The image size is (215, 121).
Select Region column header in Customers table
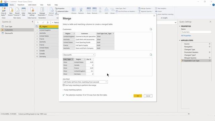point(69,34)
